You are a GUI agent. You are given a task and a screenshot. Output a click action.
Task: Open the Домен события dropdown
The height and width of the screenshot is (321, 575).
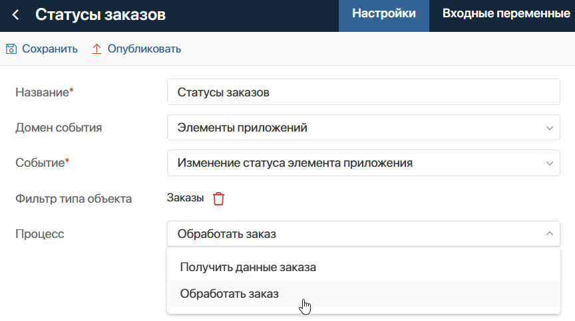point(363,128)
